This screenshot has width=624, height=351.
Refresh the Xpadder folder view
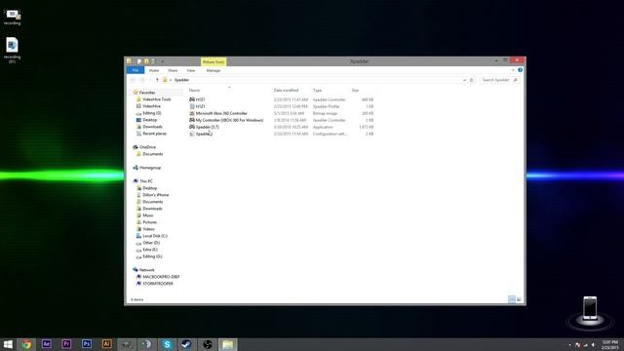pyautogui.click(x=472, y=80)
